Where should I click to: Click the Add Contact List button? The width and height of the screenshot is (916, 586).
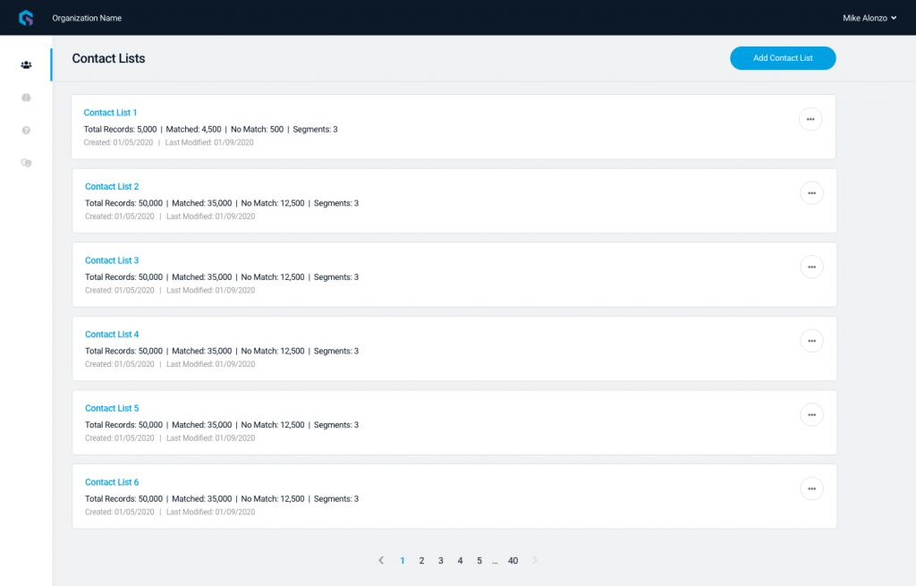[x=783, y=58]
